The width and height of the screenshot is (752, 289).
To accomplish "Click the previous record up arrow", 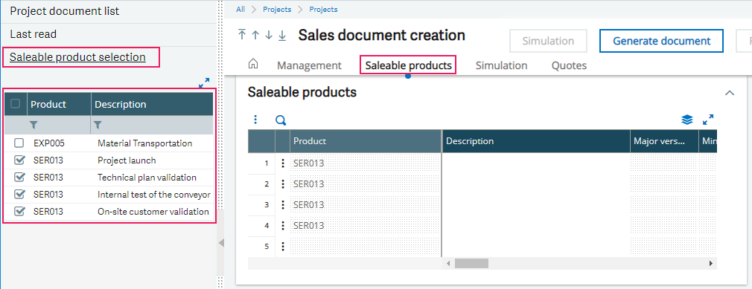I will pos(255,35).
